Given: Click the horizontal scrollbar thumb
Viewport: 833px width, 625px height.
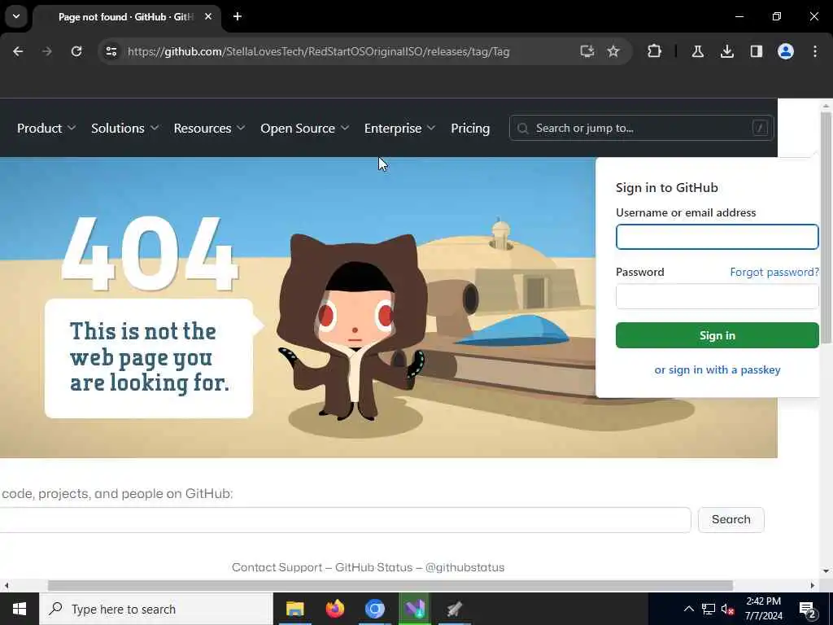Looking at the screenshot, I should tap(390, 586).
